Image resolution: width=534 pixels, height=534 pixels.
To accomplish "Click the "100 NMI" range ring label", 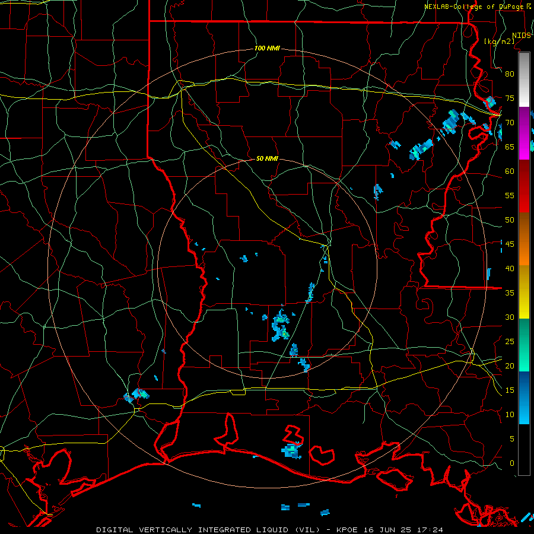I will pyautogui.click(x=267, y=49).
